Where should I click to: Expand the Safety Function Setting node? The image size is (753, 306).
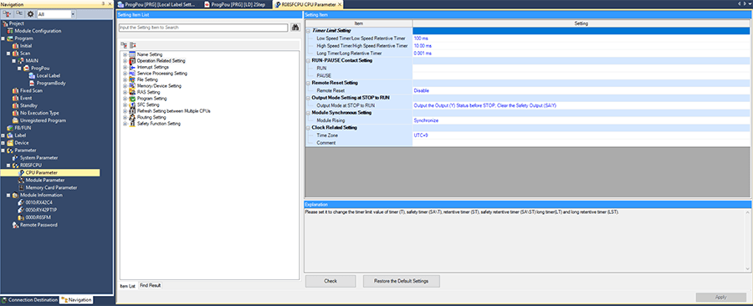click(x=125, y=123)
